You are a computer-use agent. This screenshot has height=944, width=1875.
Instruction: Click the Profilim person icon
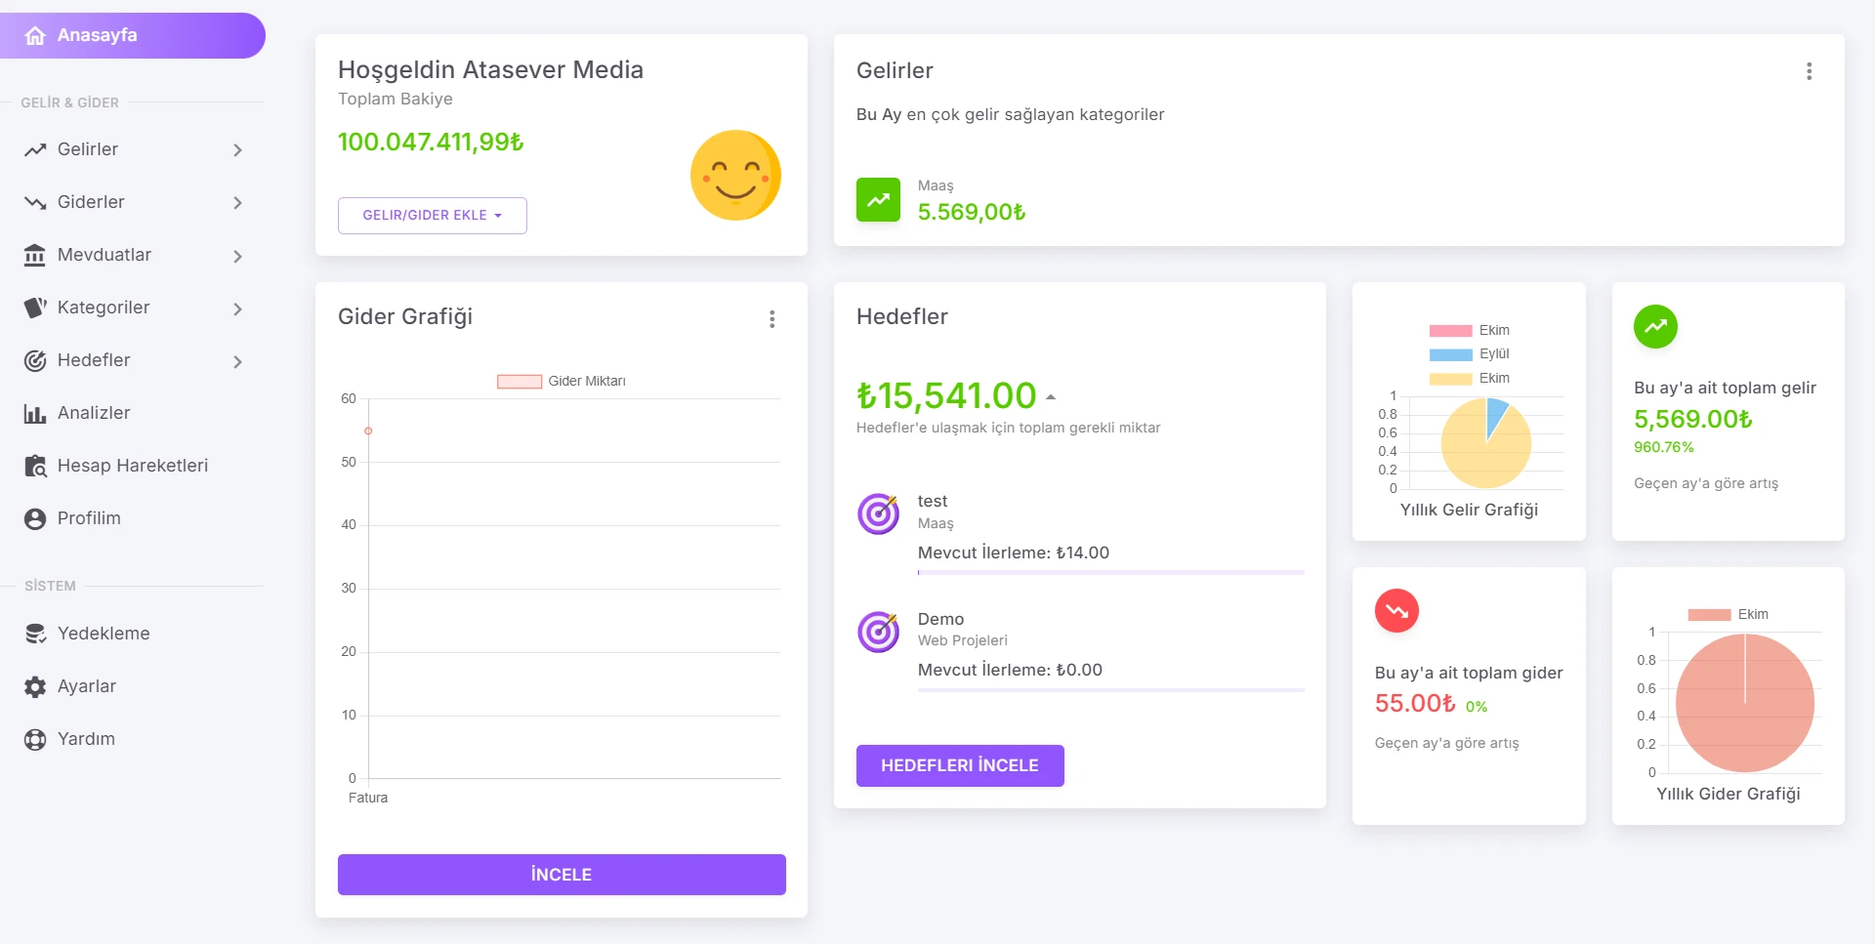[35, 519]
